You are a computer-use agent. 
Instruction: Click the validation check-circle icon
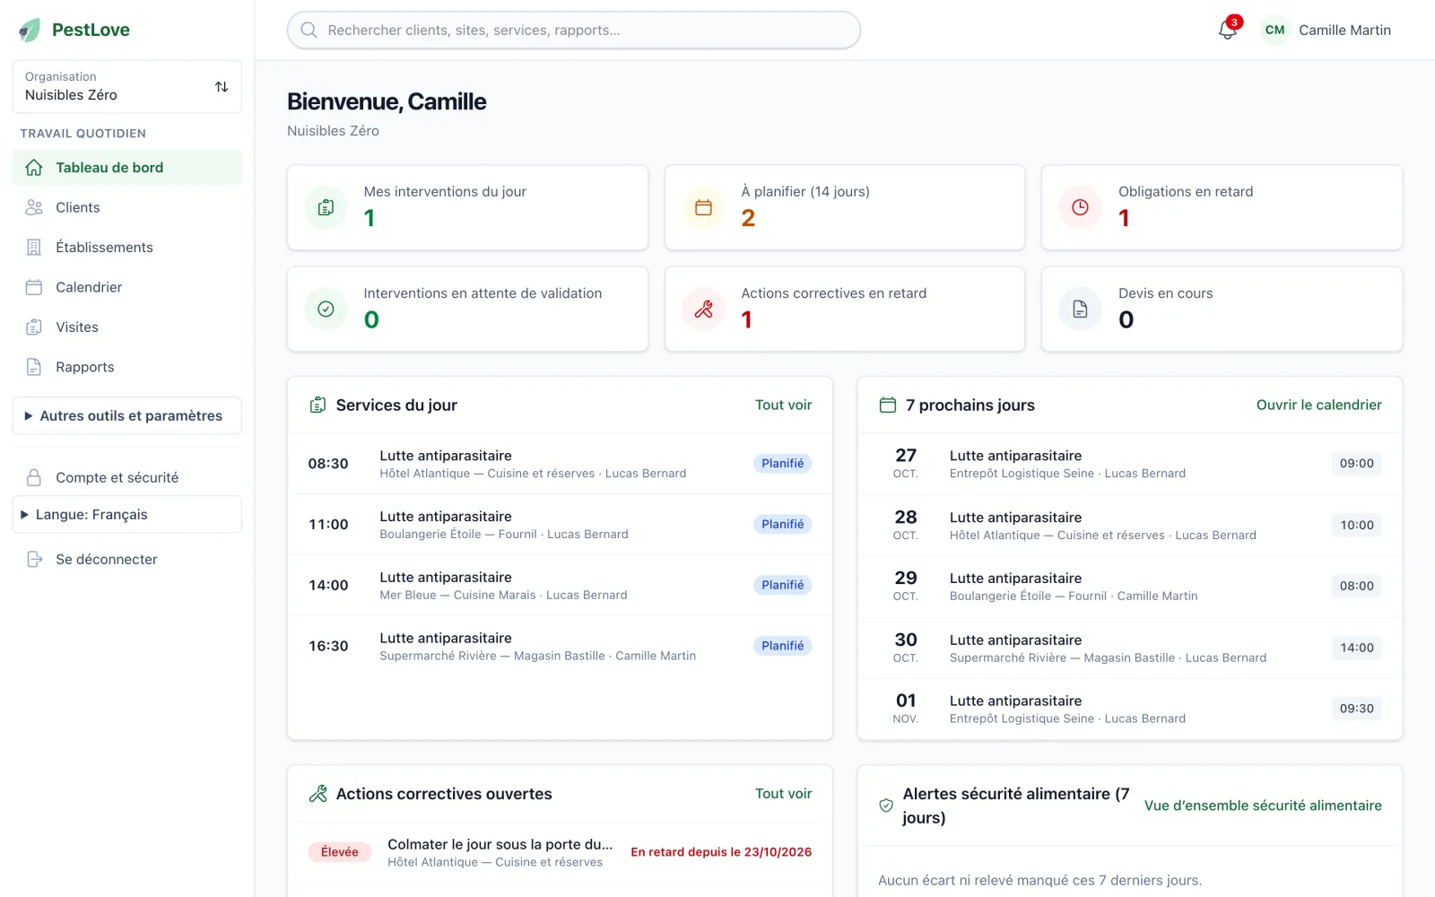(326, 309)
